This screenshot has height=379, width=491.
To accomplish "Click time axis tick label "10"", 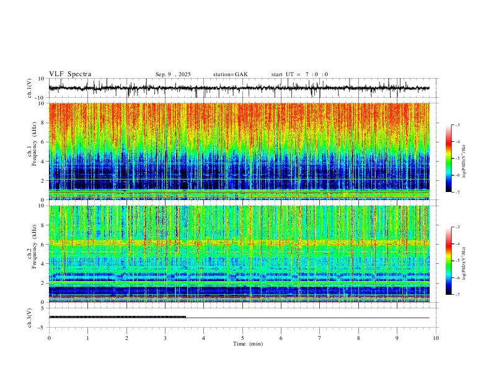I will pyautogui.click(x=436, y=338).
